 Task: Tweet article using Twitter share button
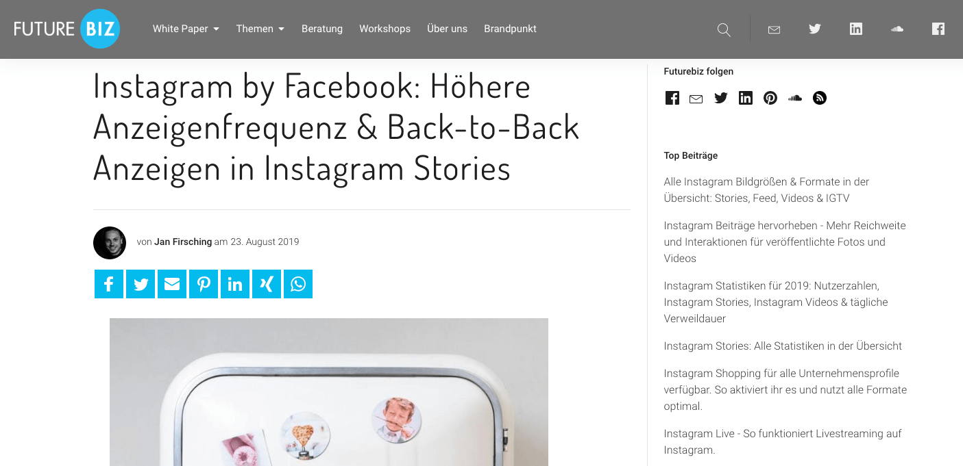pyautogui.click(x=141, y=284)
